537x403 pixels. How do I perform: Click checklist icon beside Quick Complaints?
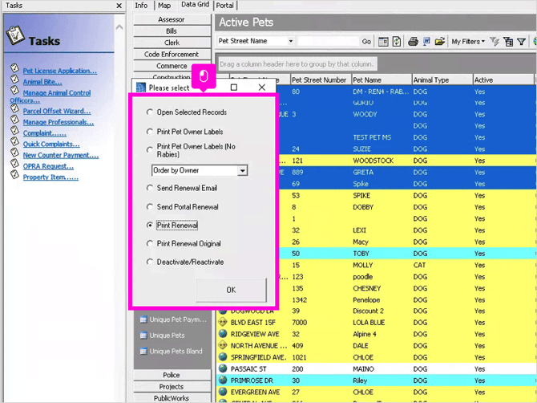tap(14, 141)
